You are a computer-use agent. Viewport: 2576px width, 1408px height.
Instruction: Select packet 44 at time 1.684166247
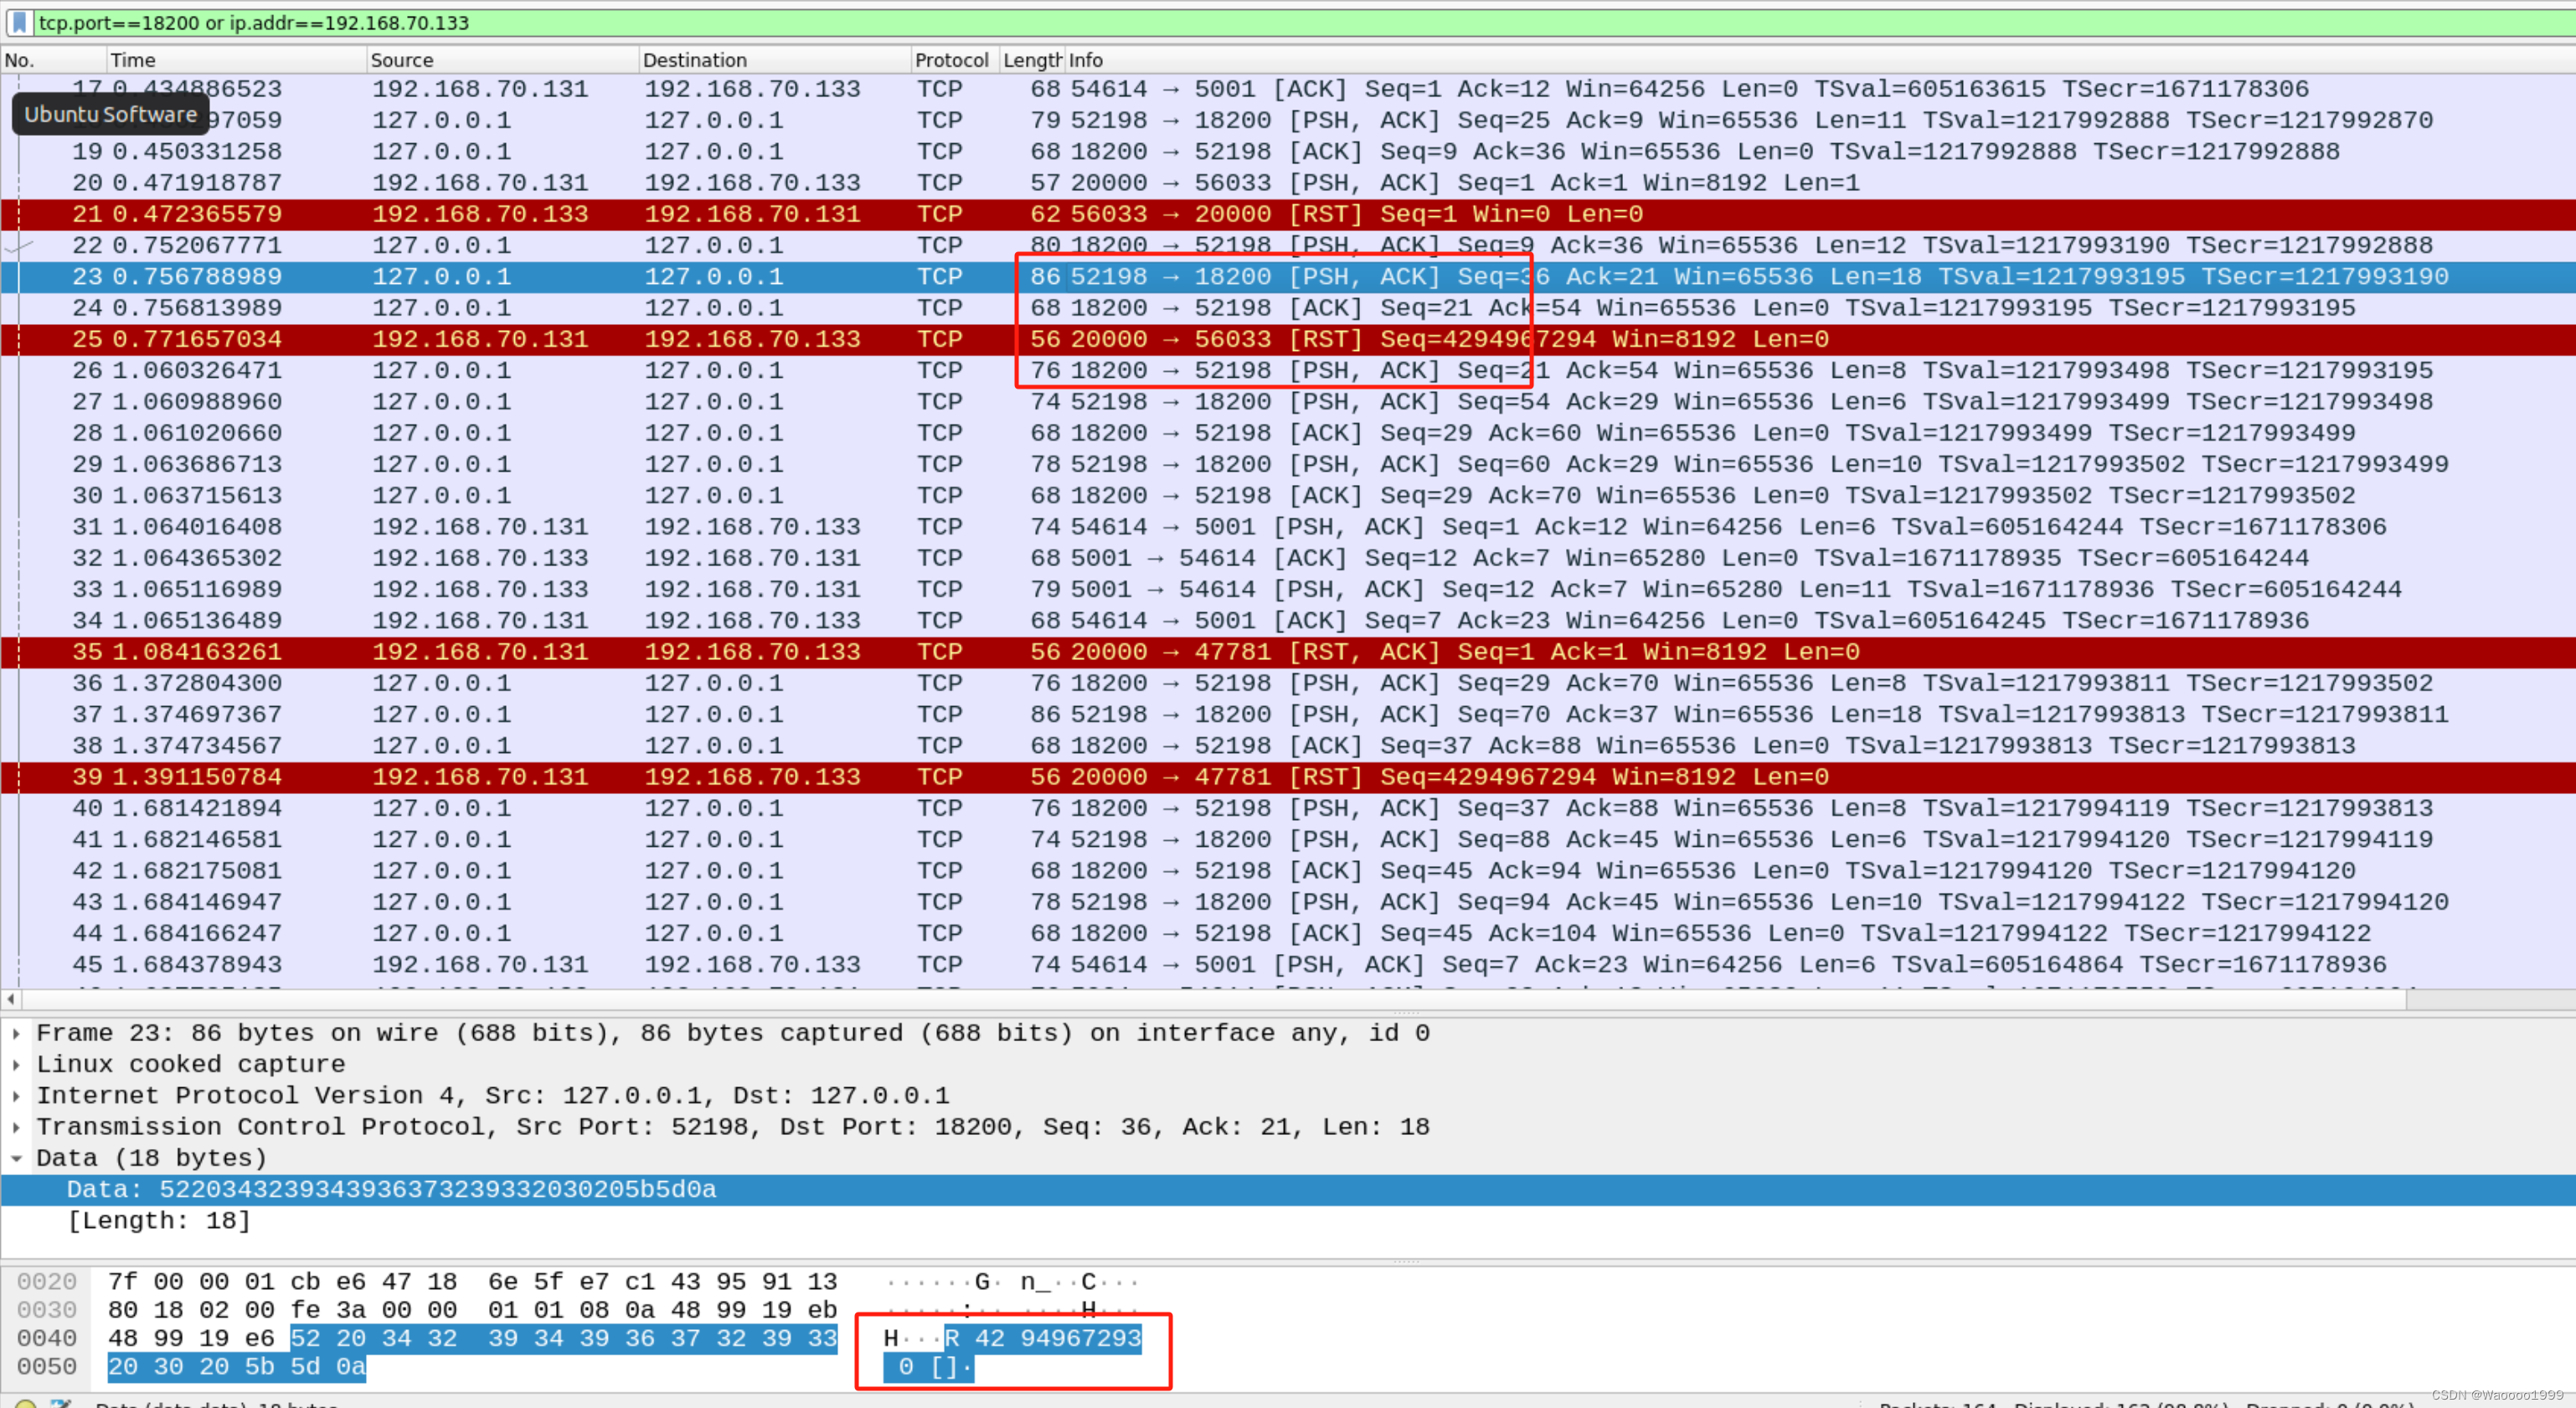pos(1288,933)
